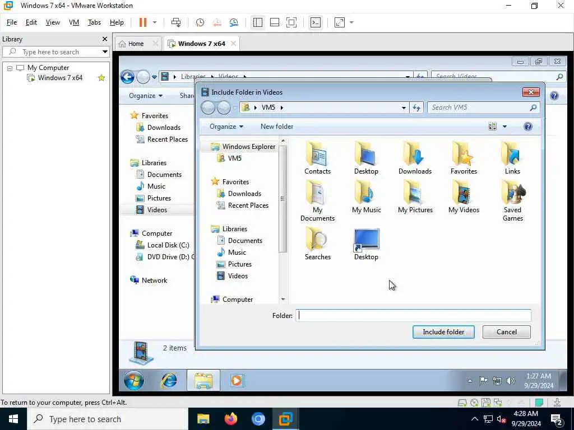
Task: Select the Links folder icon
Action: point(512,158)
